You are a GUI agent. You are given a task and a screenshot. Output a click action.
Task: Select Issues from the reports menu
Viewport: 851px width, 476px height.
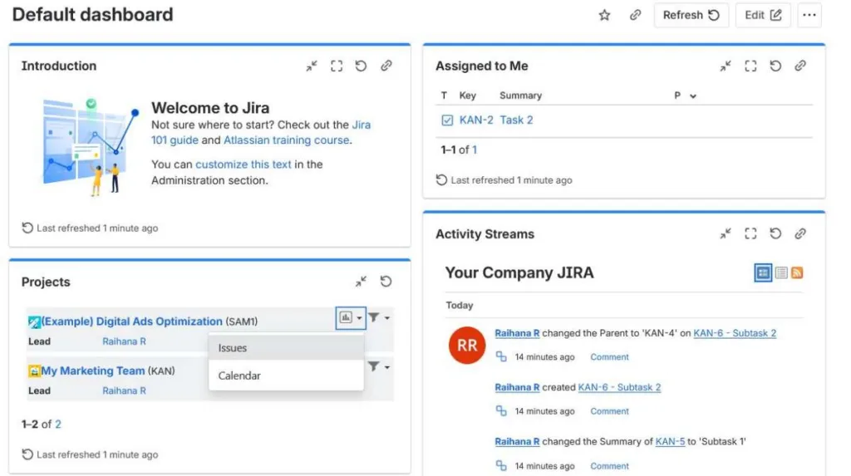233,348
